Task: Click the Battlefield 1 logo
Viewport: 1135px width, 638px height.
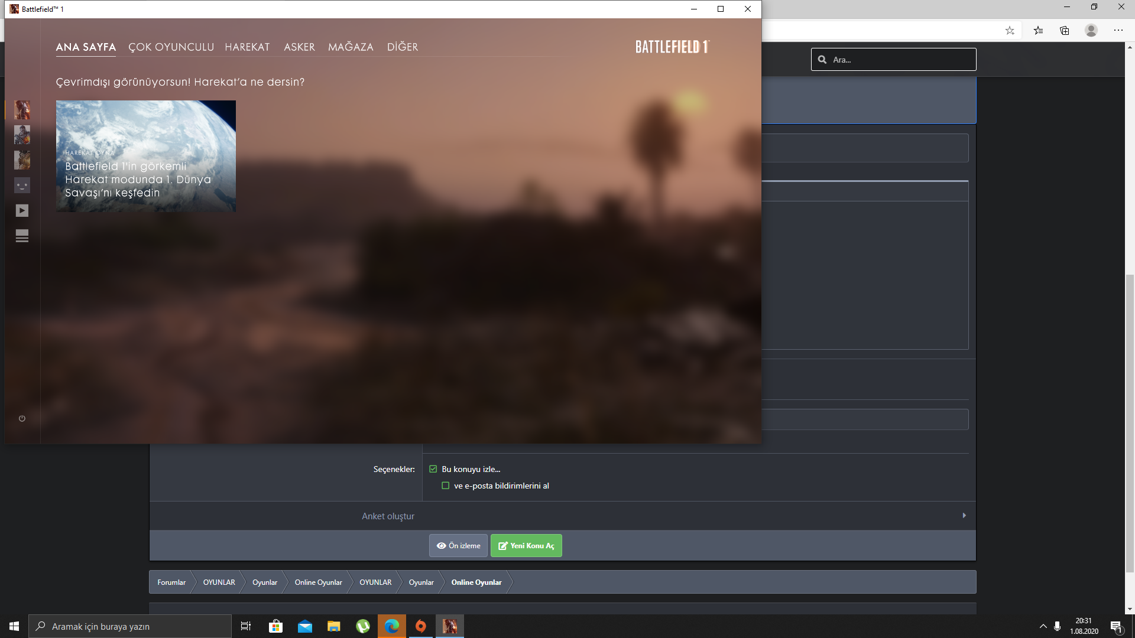Action: pos(672,47)
